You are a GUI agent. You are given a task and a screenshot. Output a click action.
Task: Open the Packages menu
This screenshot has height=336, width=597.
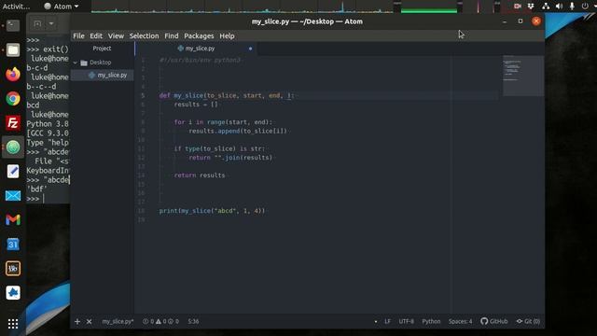(x=199, y=35)
